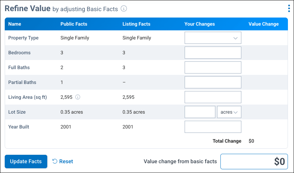Click the Value Change column header
Viewport: 294px width, 173px height.
click(263, 24)
